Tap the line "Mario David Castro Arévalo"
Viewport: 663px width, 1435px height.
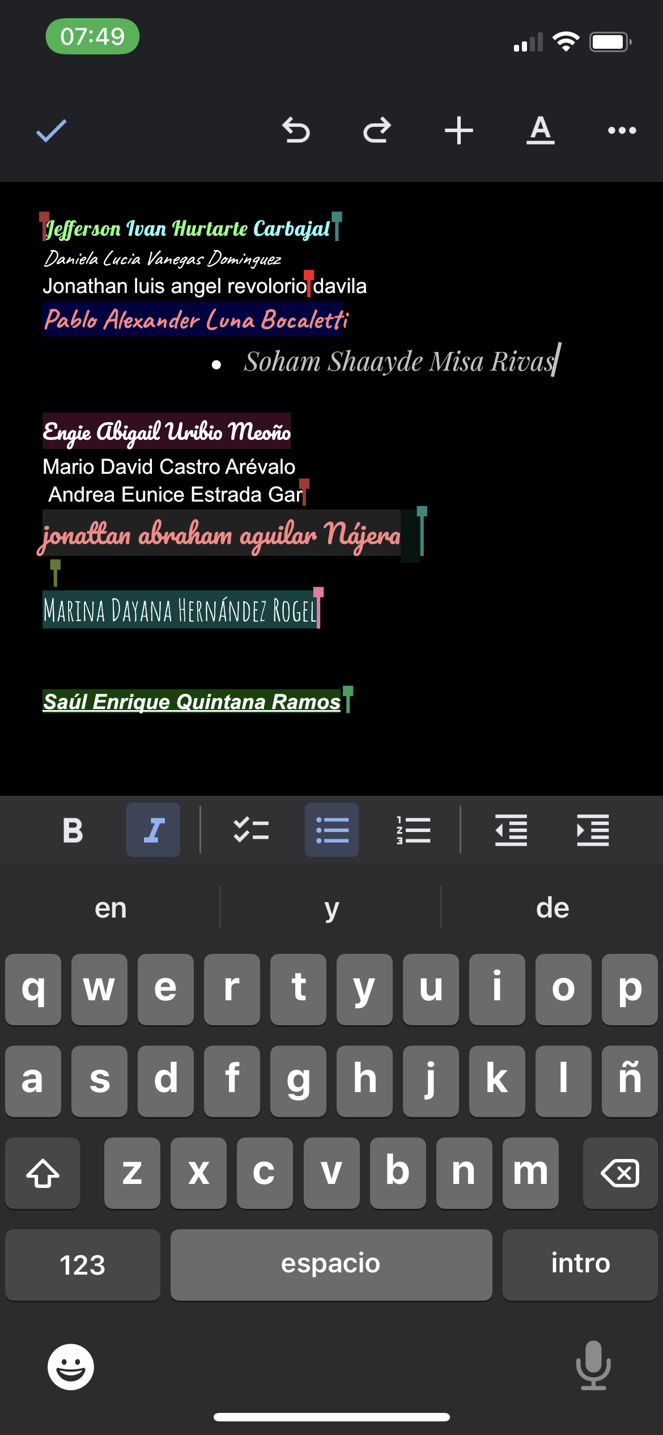(x=169, y=467)
